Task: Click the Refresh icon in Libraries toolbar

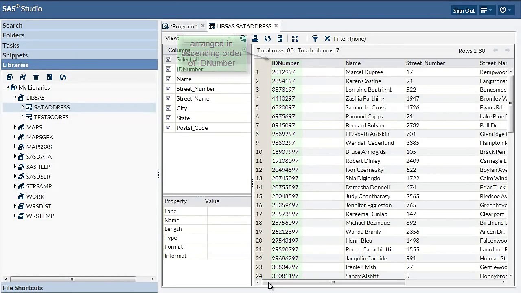Action: pos(63,77)
